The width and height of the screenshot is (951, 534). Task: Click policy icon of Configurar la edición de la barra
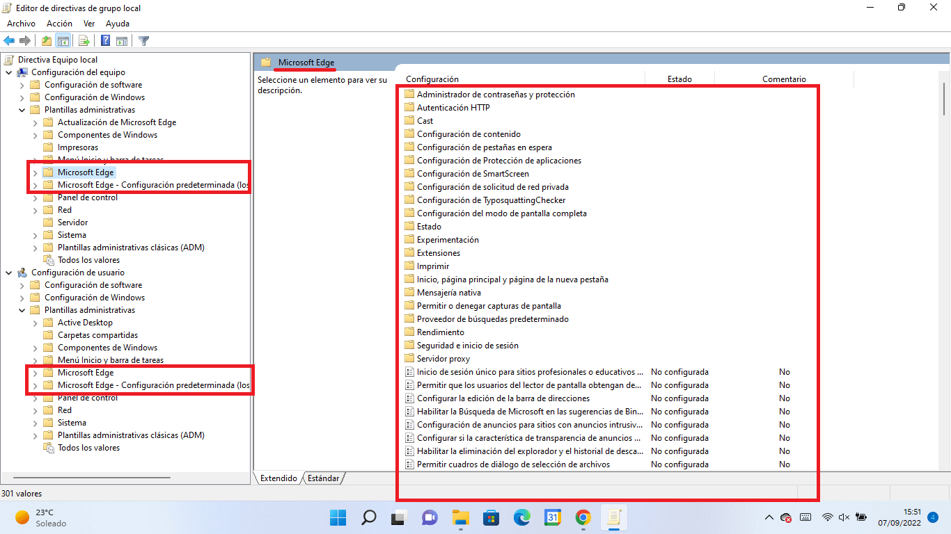pos(409,398)
